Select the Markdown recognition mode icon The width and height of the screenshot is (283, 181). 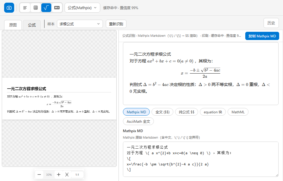[x=57, y=8]
